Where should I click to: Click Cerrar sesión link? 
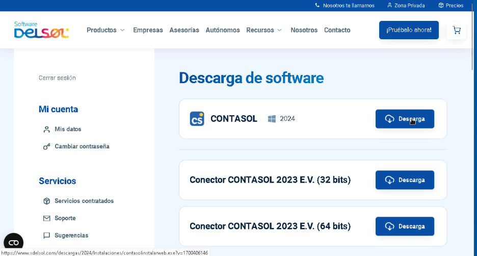(x=57, y=78)
